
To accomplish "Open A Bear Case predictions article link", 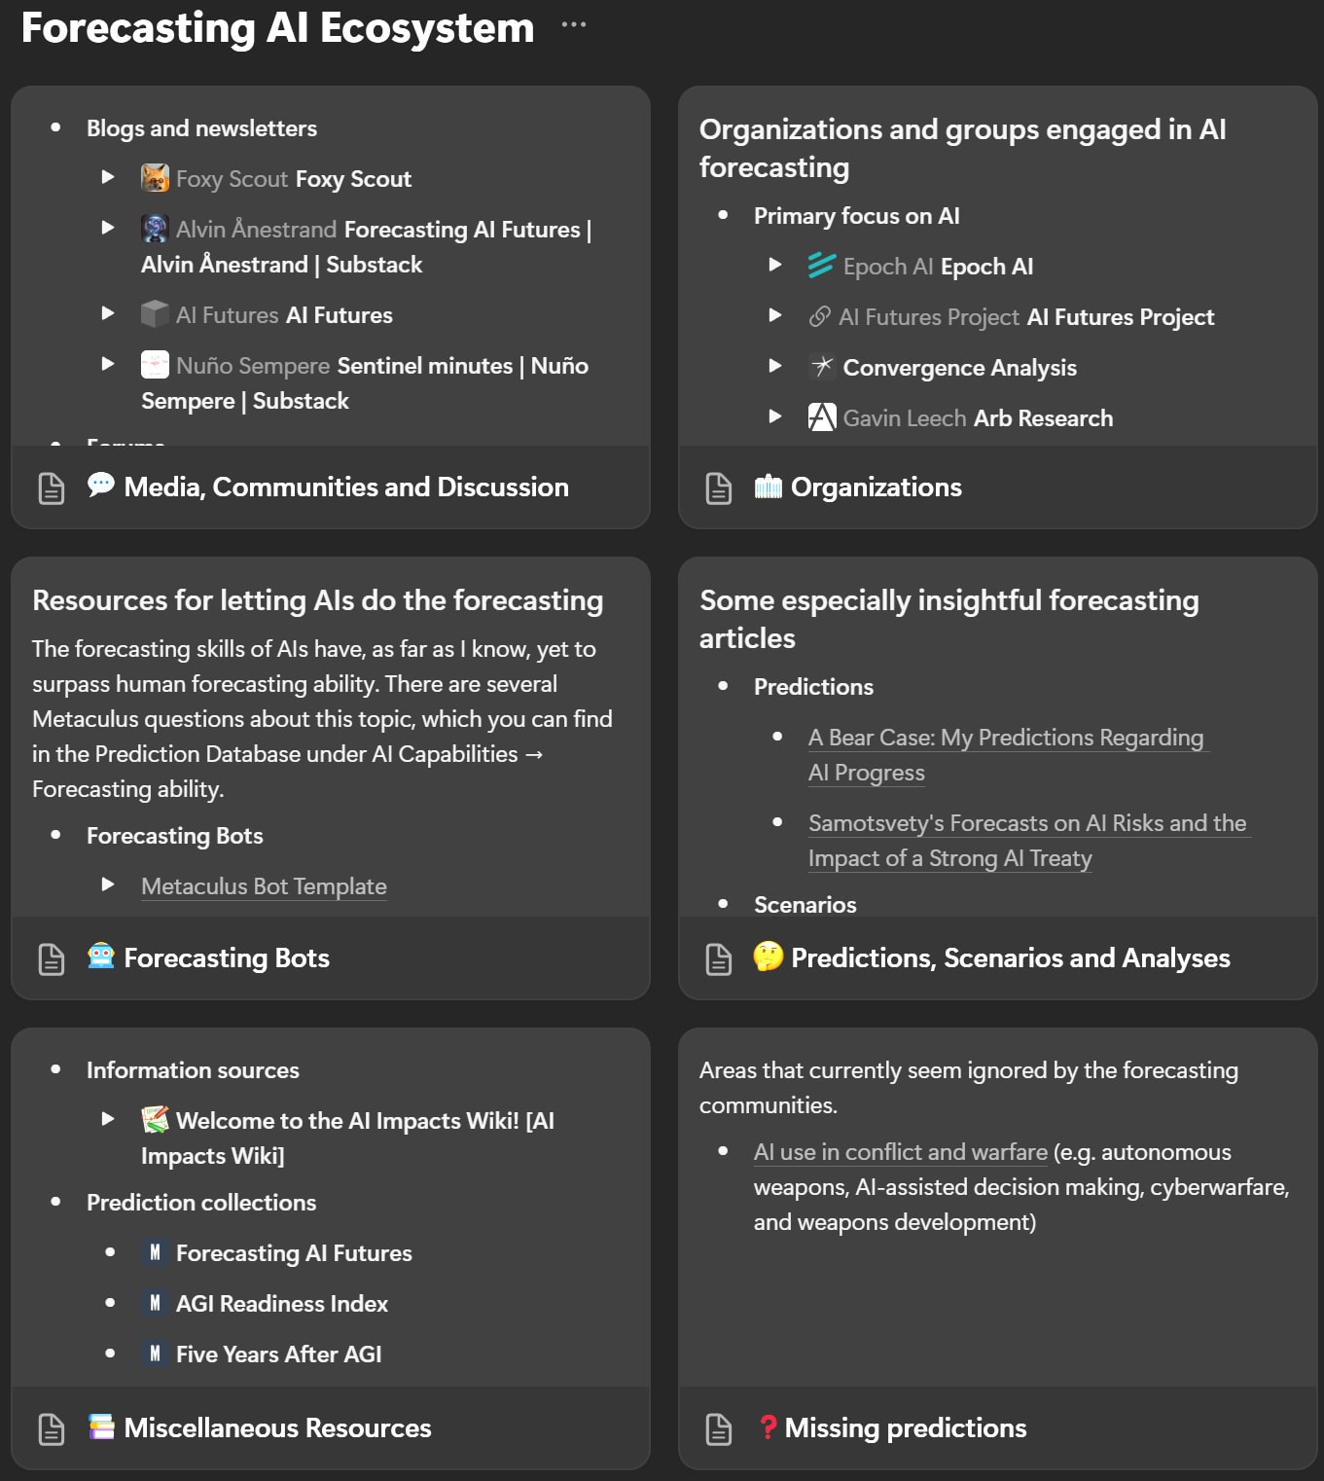I will point(1005,738).
